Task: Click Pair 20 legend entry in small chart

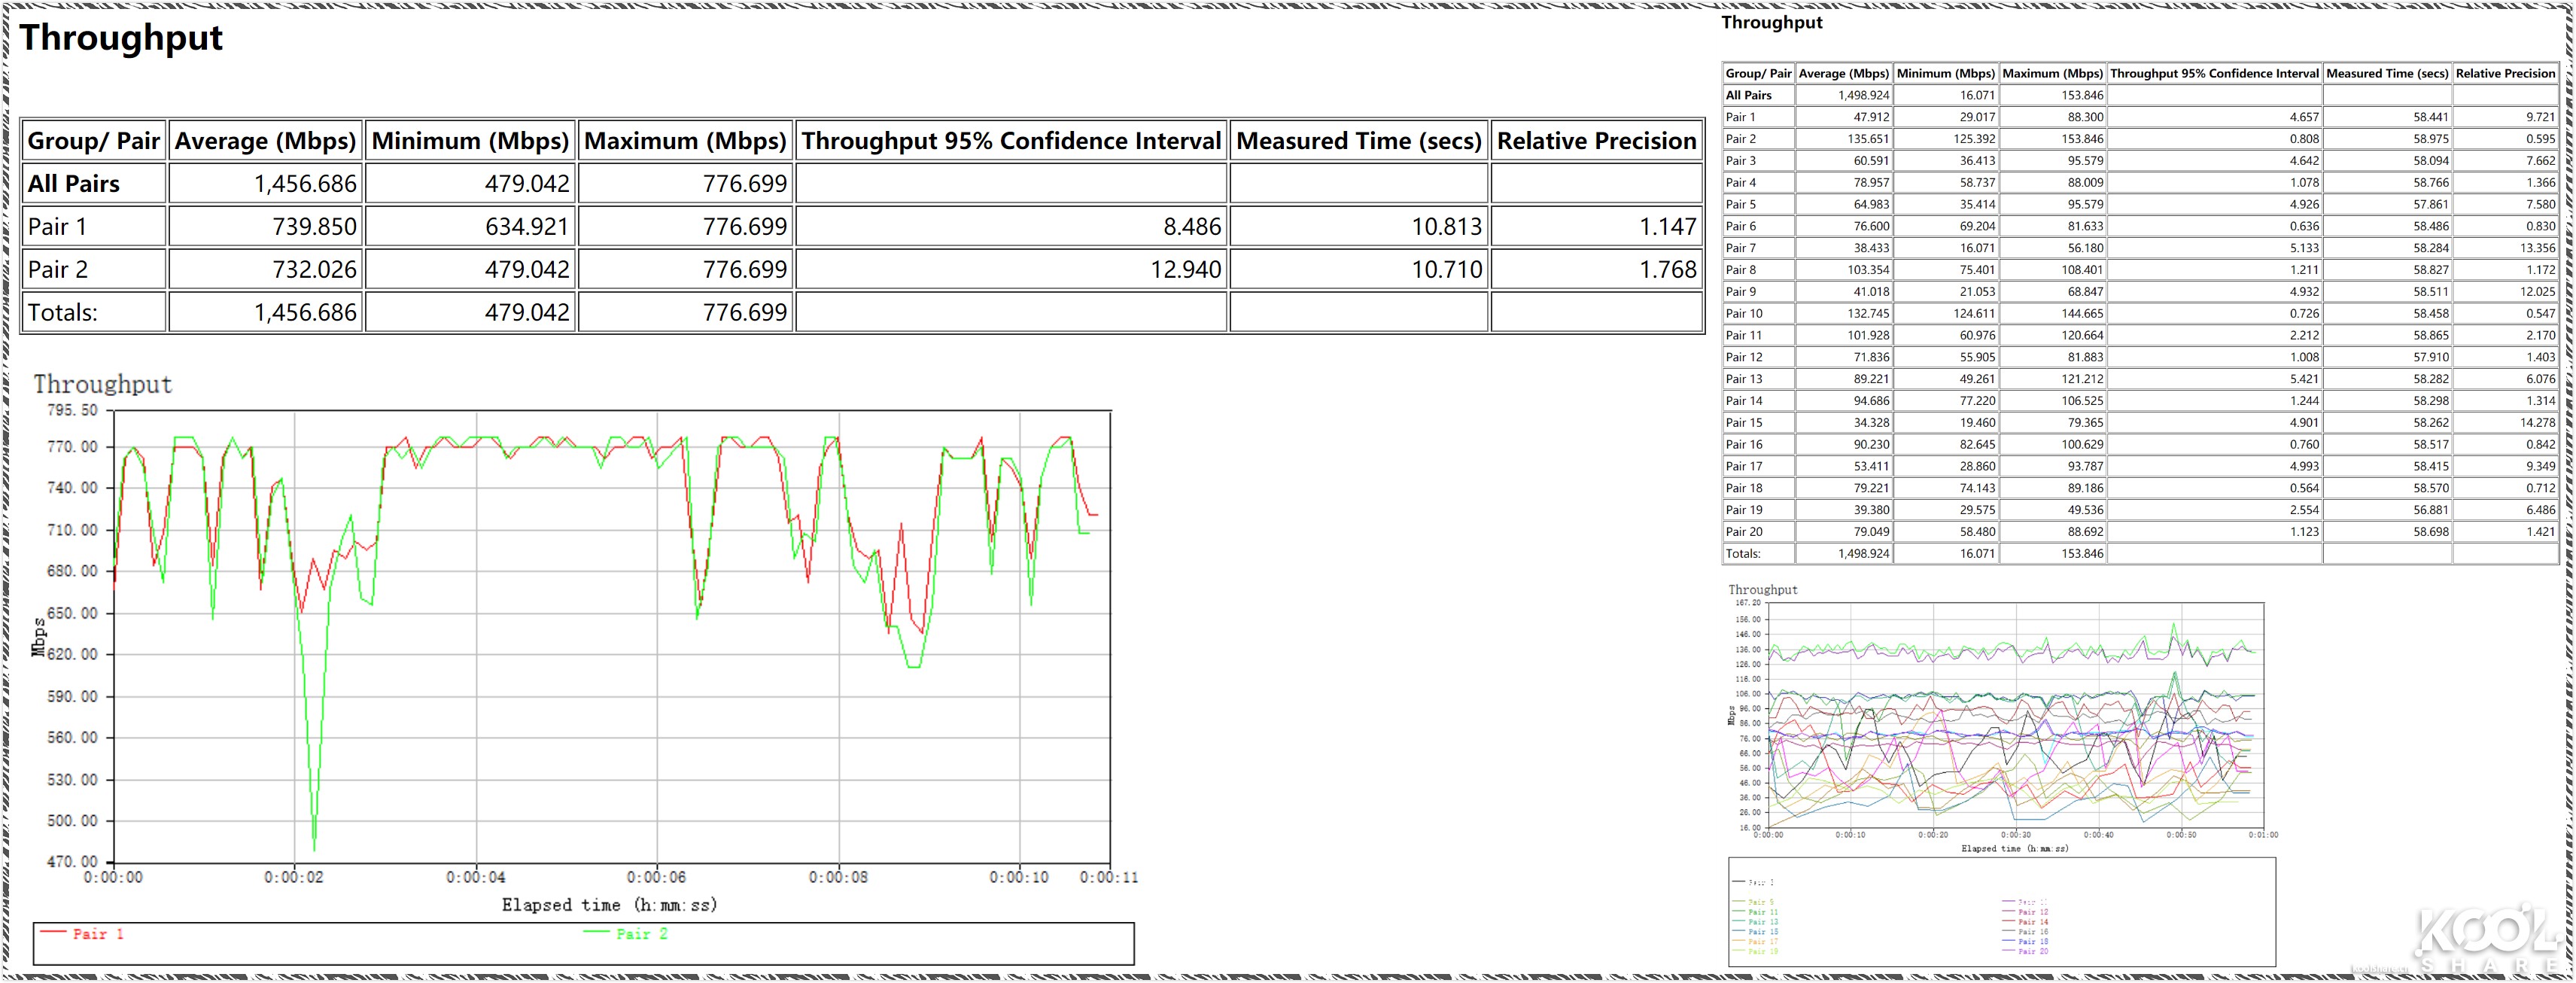Action: tap(2033, 951)
